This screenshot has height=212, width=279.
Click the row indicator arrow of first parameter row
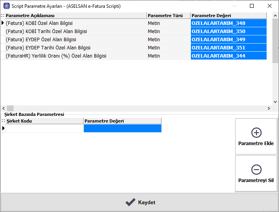(x=3, y=23)
